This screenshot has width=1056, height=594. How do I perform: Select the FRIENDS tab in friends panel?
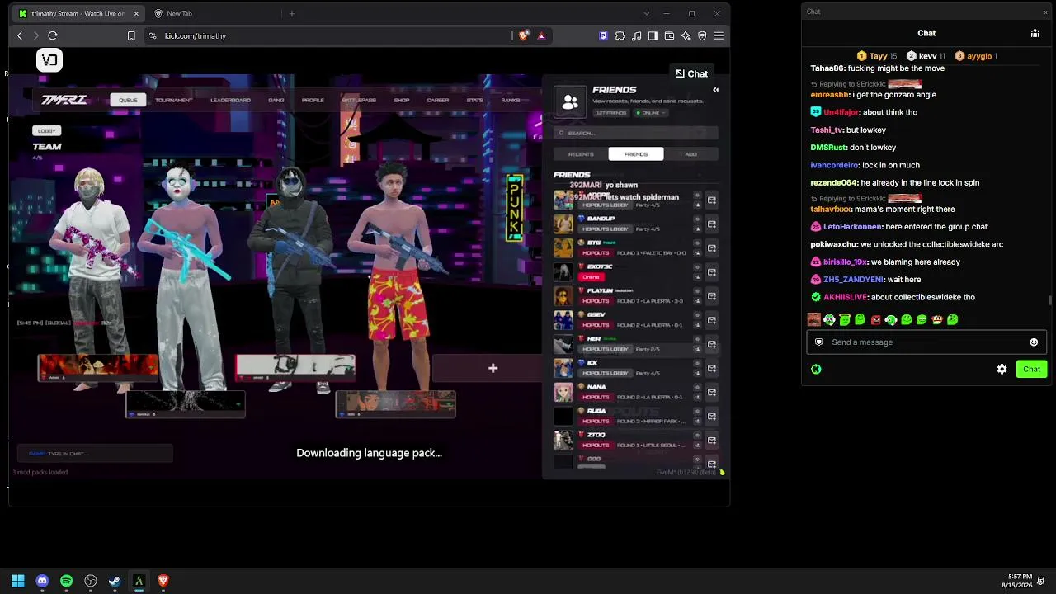tap(636, 154)
